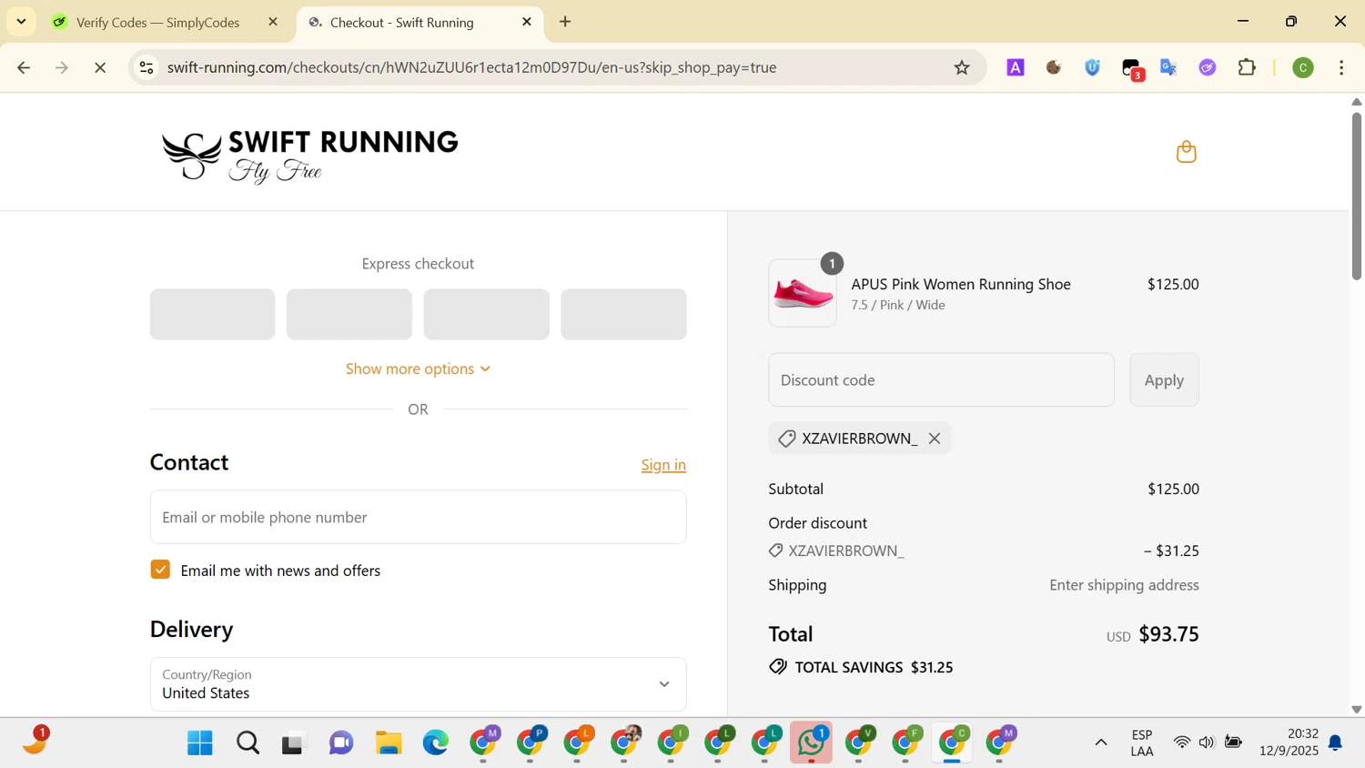Click the 'TOTAL SAVINGS $31.25' text
The width and height of the screenshot is (1365, 768).
[874, 667]
